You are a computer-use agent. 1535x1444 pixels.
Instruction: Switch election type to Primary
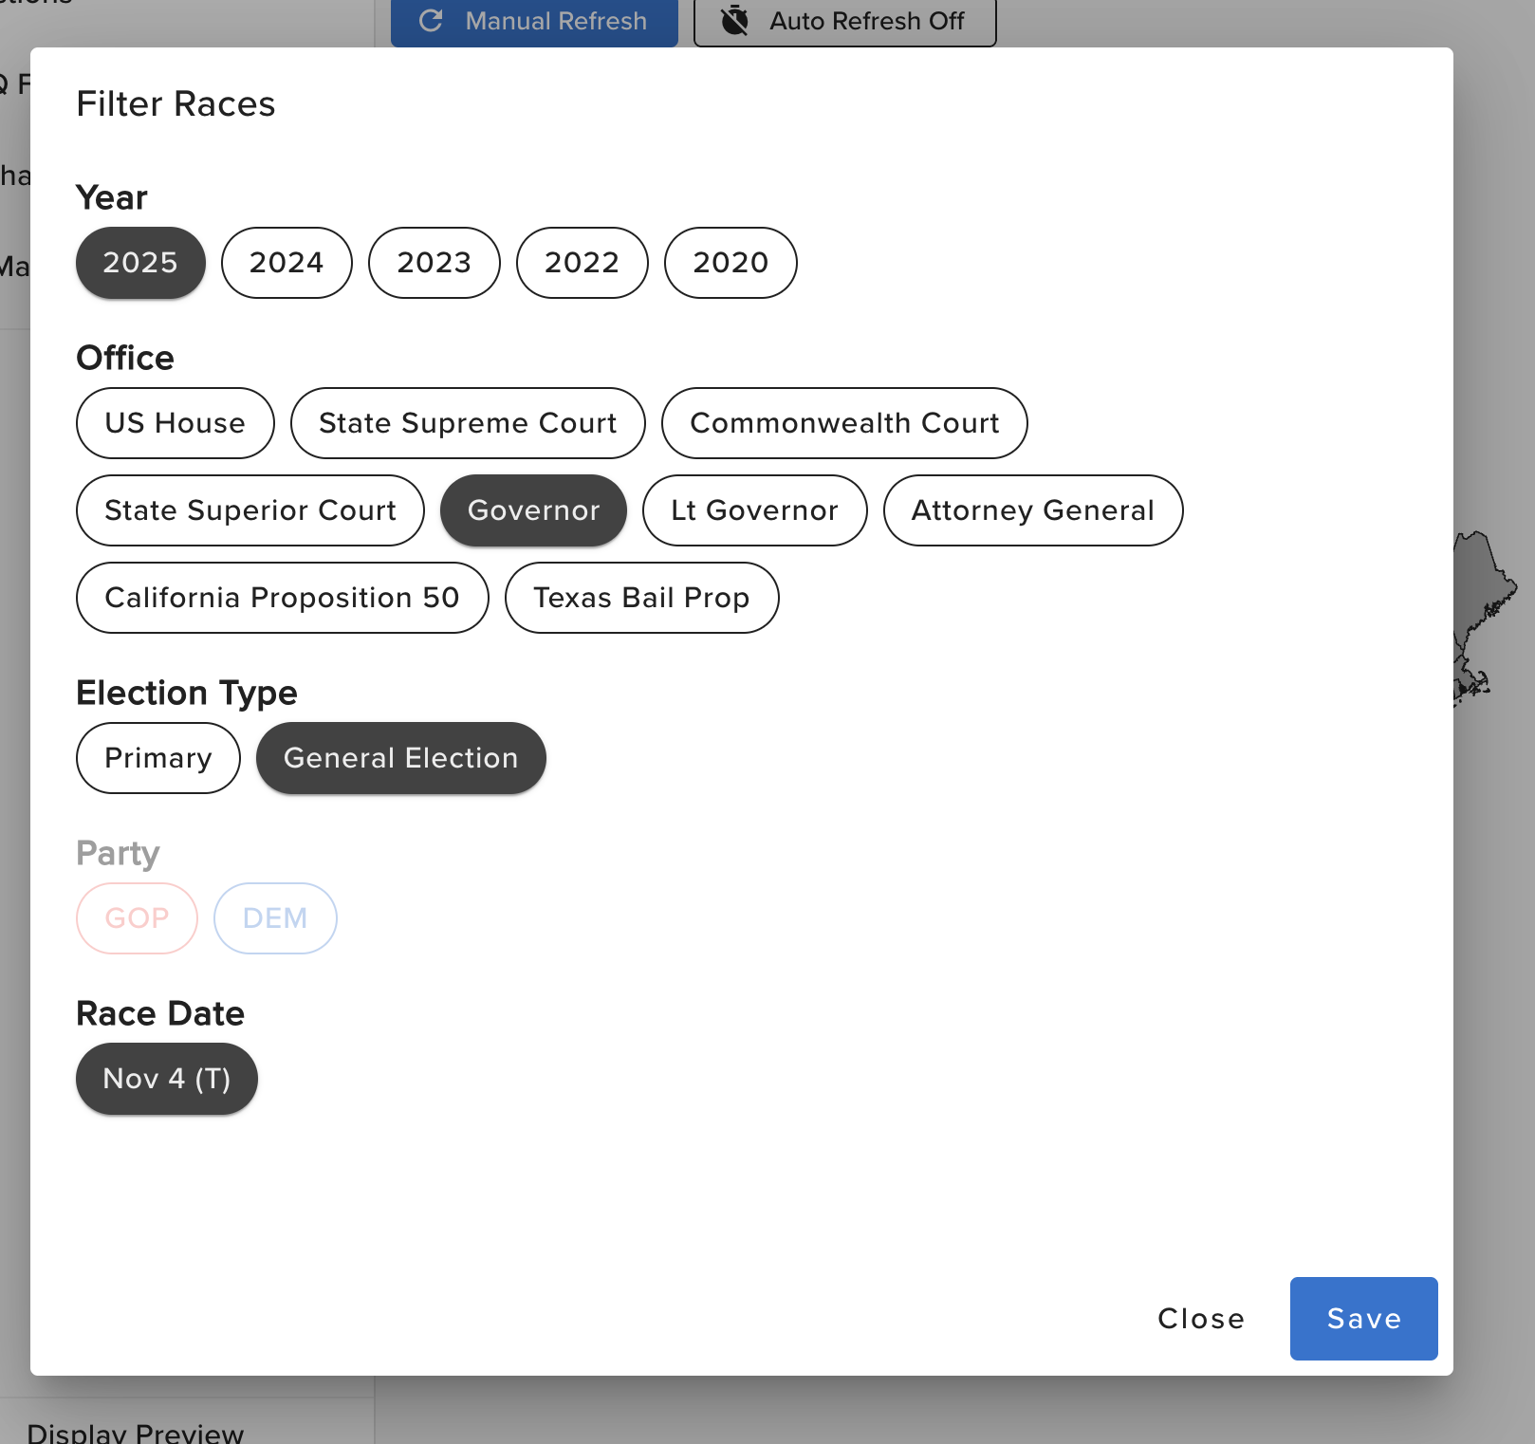point(158,758)
